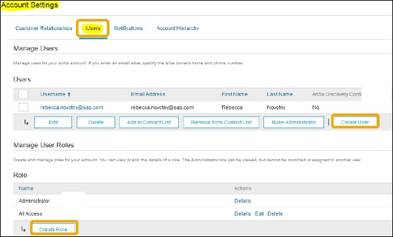Click the Delete user button
The image size is (393, 237).
pos(96,122)
